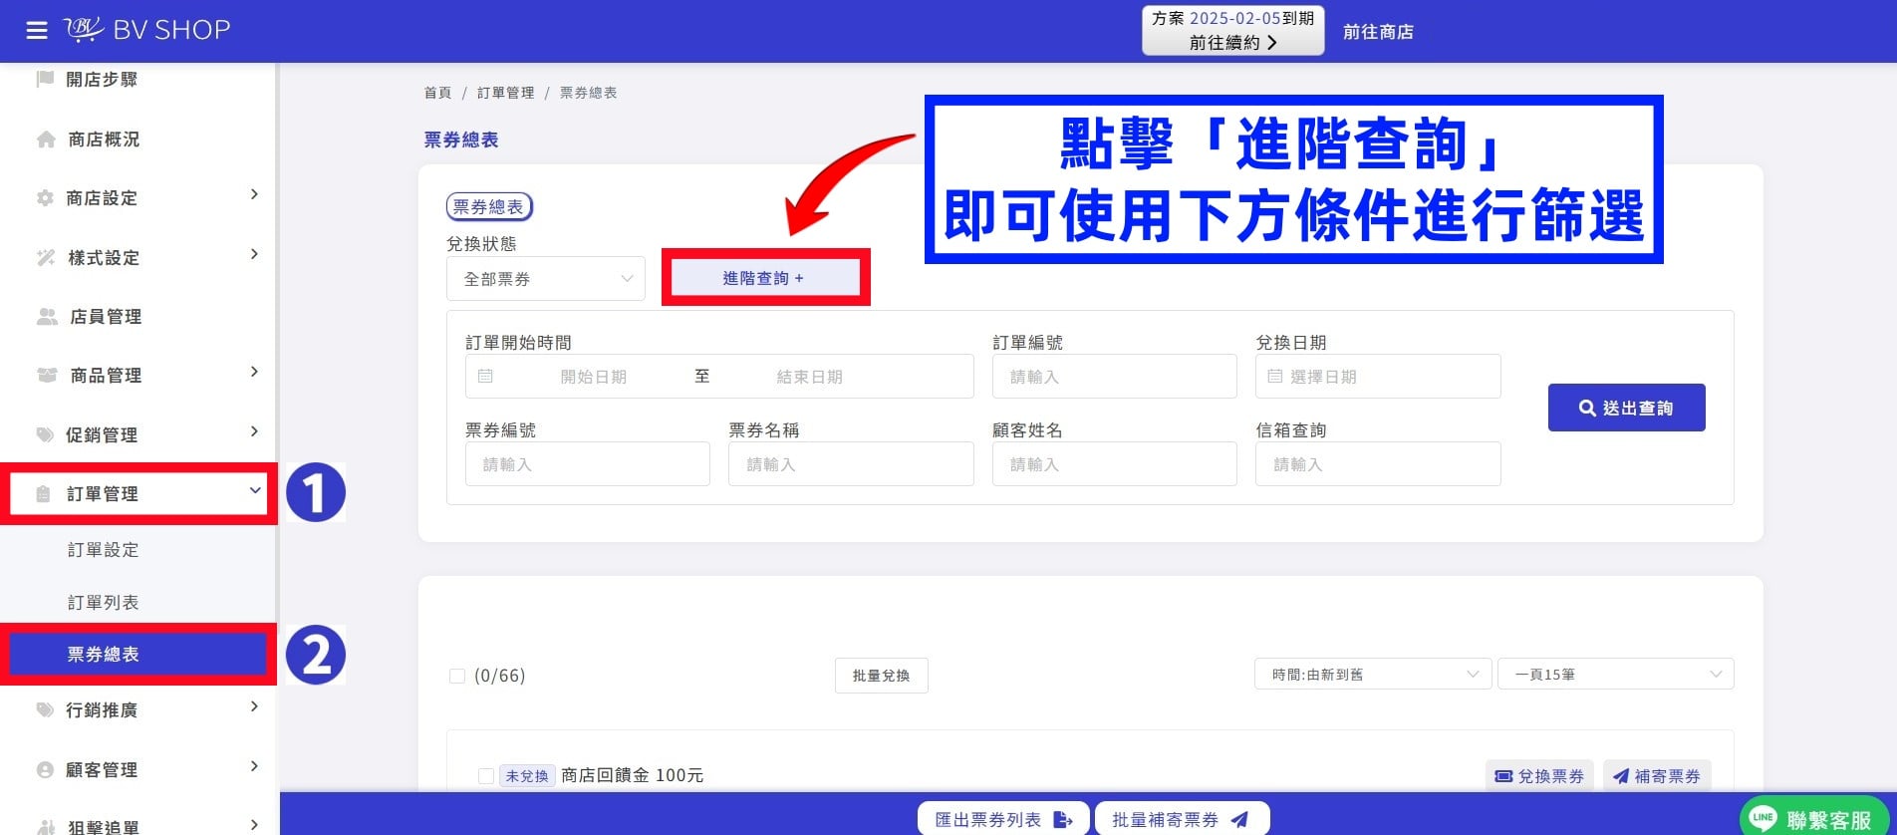Click the BV SHOP logo
This screenshot has height=835, width=1897.
pos(147,30)
